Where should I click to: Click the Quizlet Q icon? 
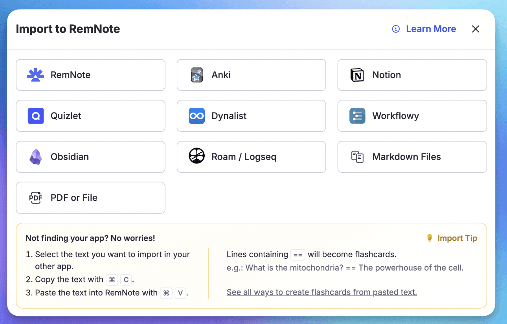point(35,116)
